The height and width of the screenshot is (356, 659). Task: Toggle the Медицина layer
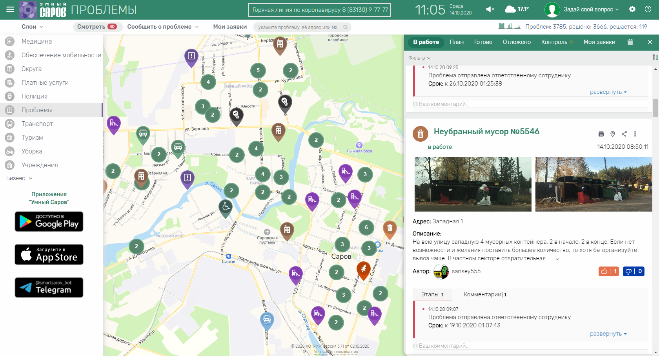click(36, 41)
